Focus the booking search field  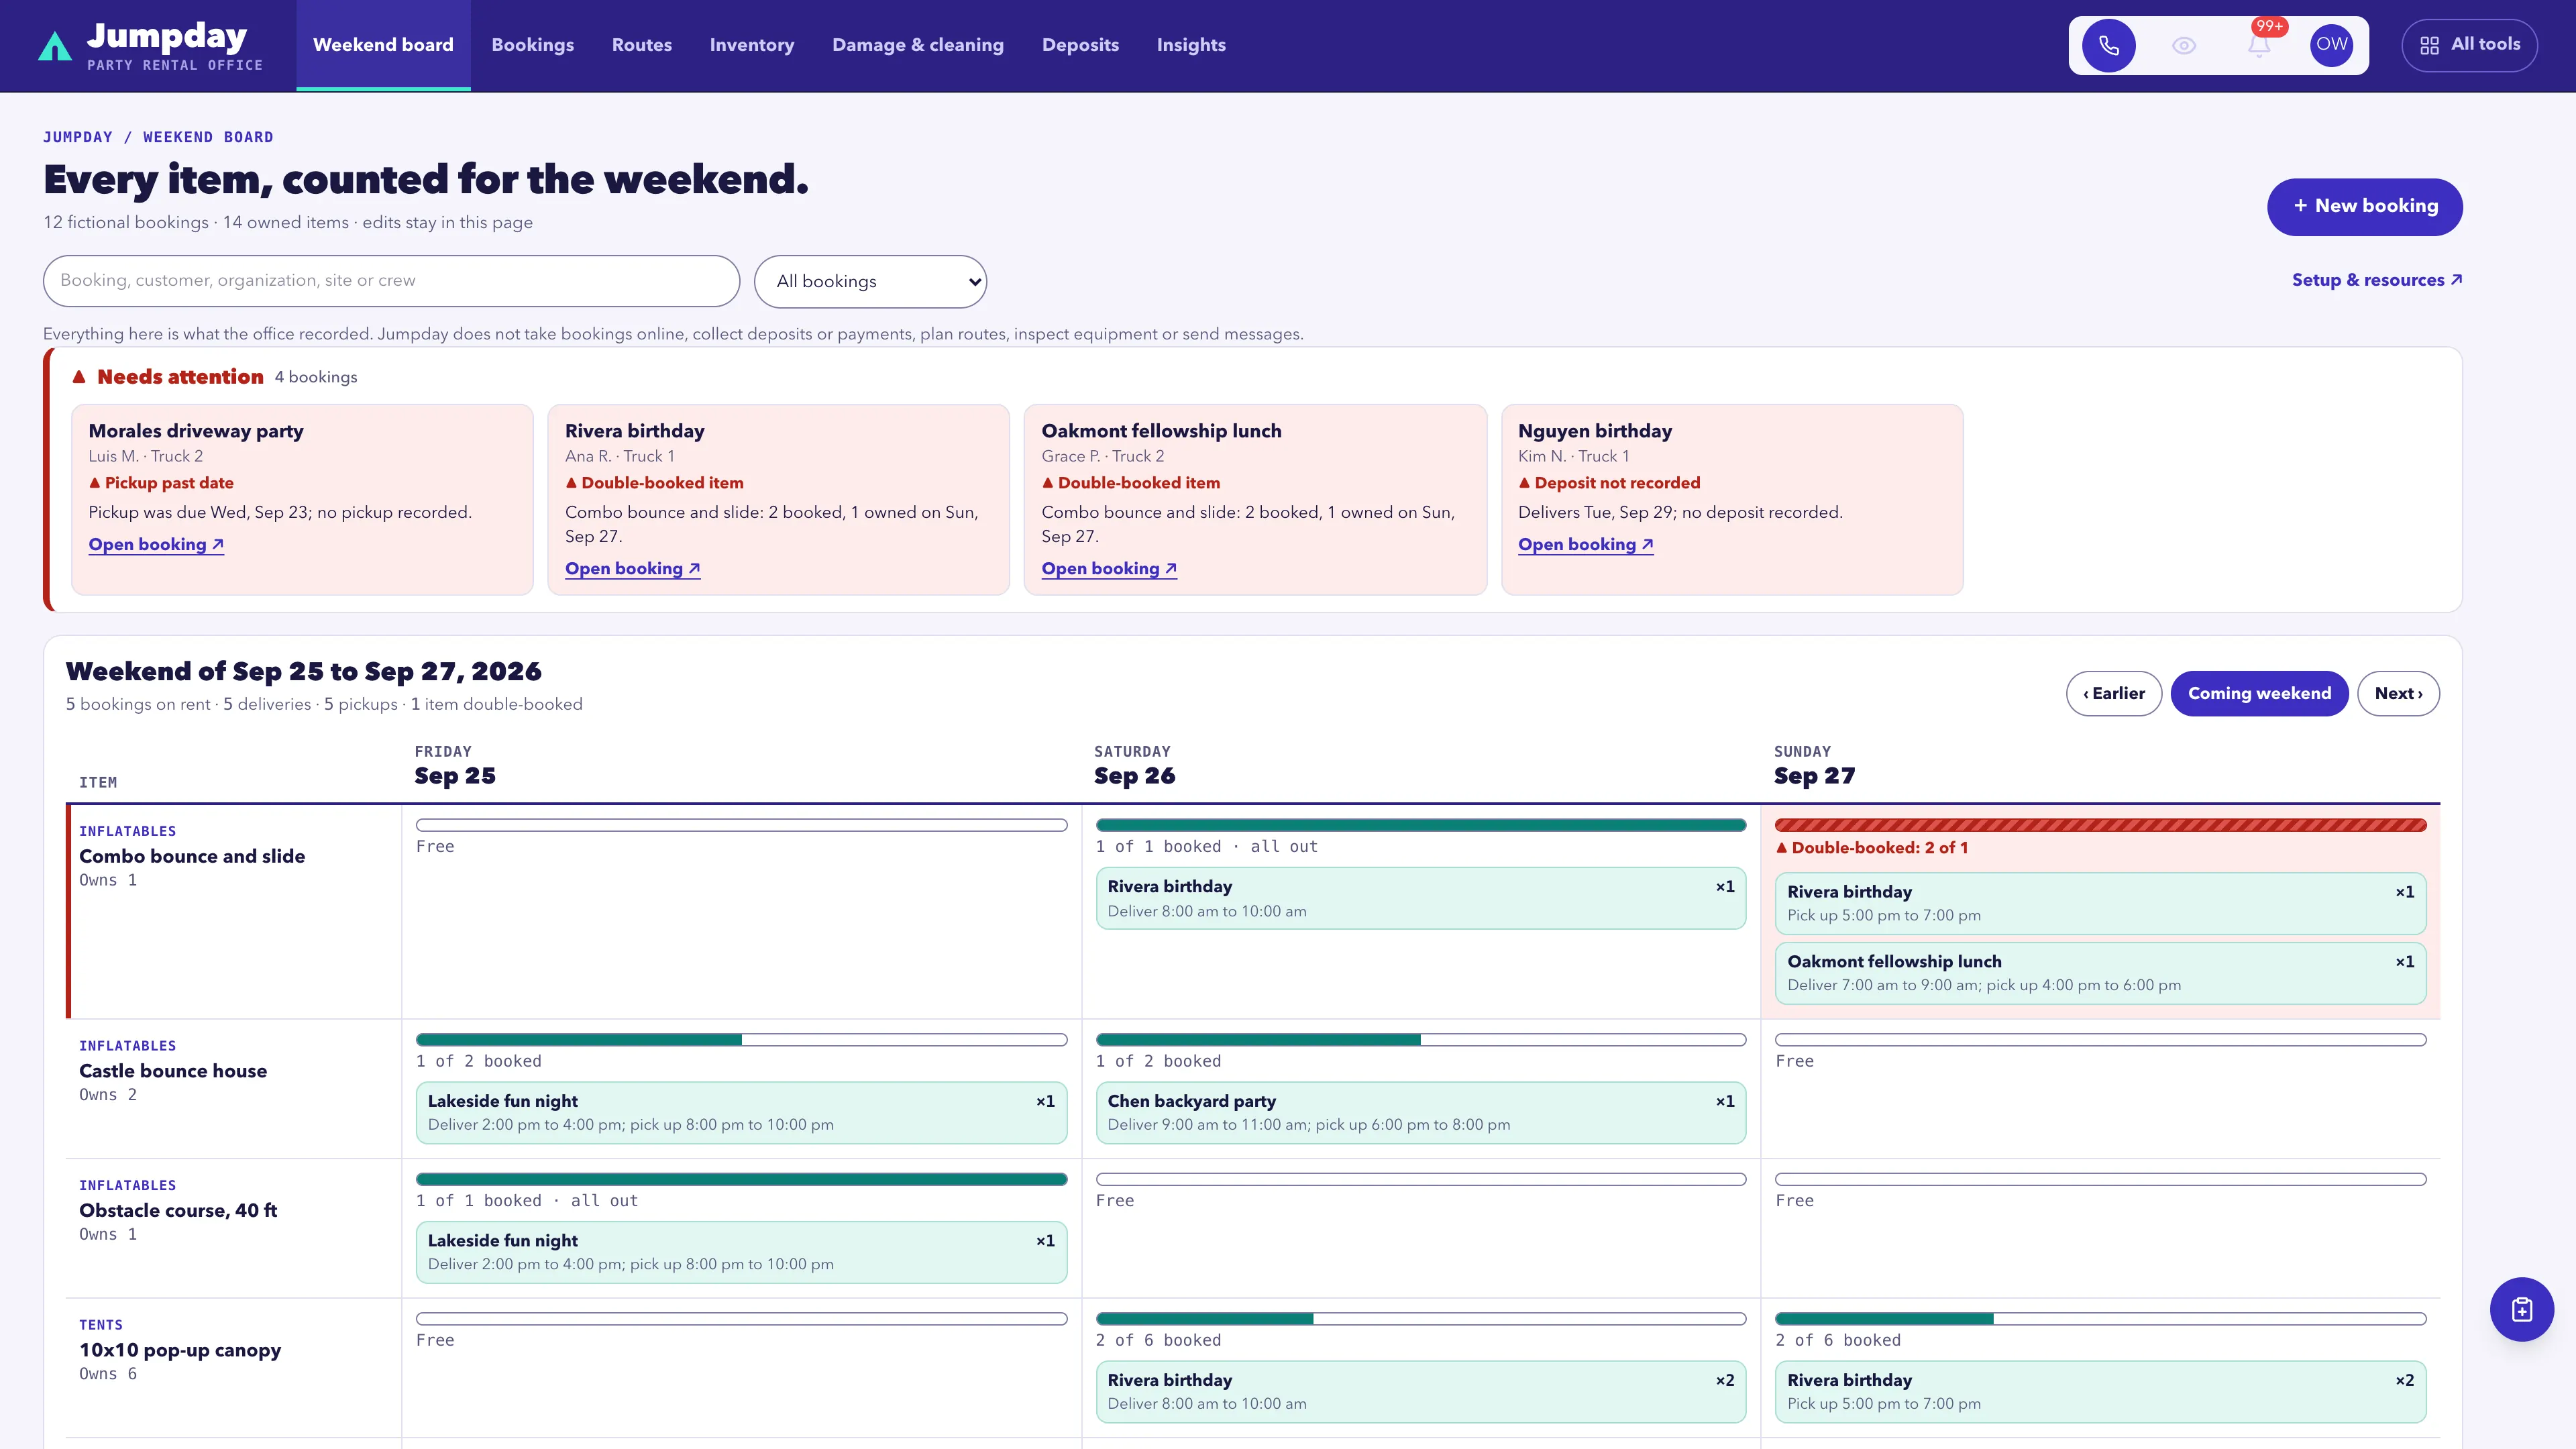(391, 281)
